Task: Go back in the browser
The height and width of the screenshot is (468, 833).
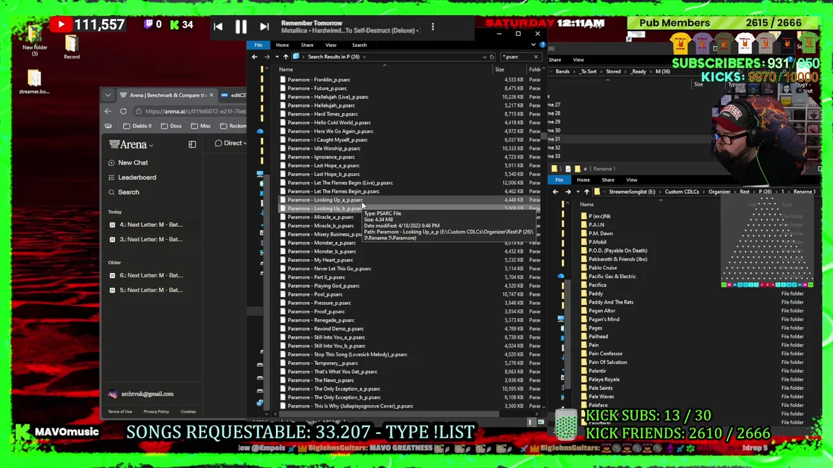Action: 108,111
